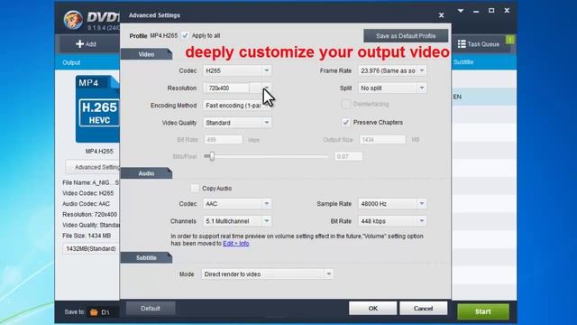Click the DVDFab mascot logo icon

coord(73,20)
